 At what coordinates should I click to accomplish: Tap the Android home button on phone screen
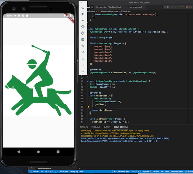click(38, 152)
